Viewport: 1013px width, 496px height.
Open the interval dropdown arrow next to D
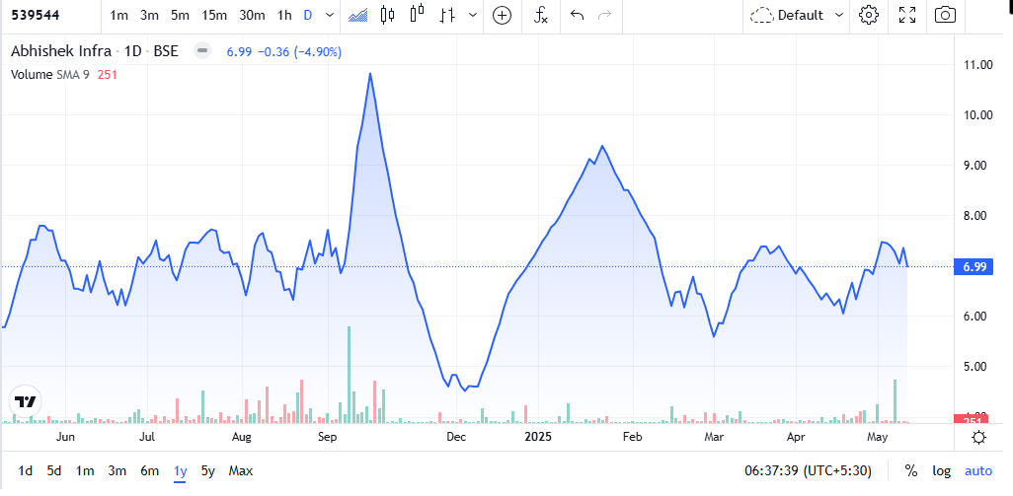click(330, 16)
